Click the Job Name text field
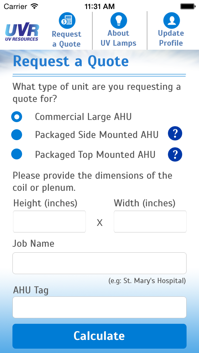Viewport: 199px width, 353px height. point(99,263)
